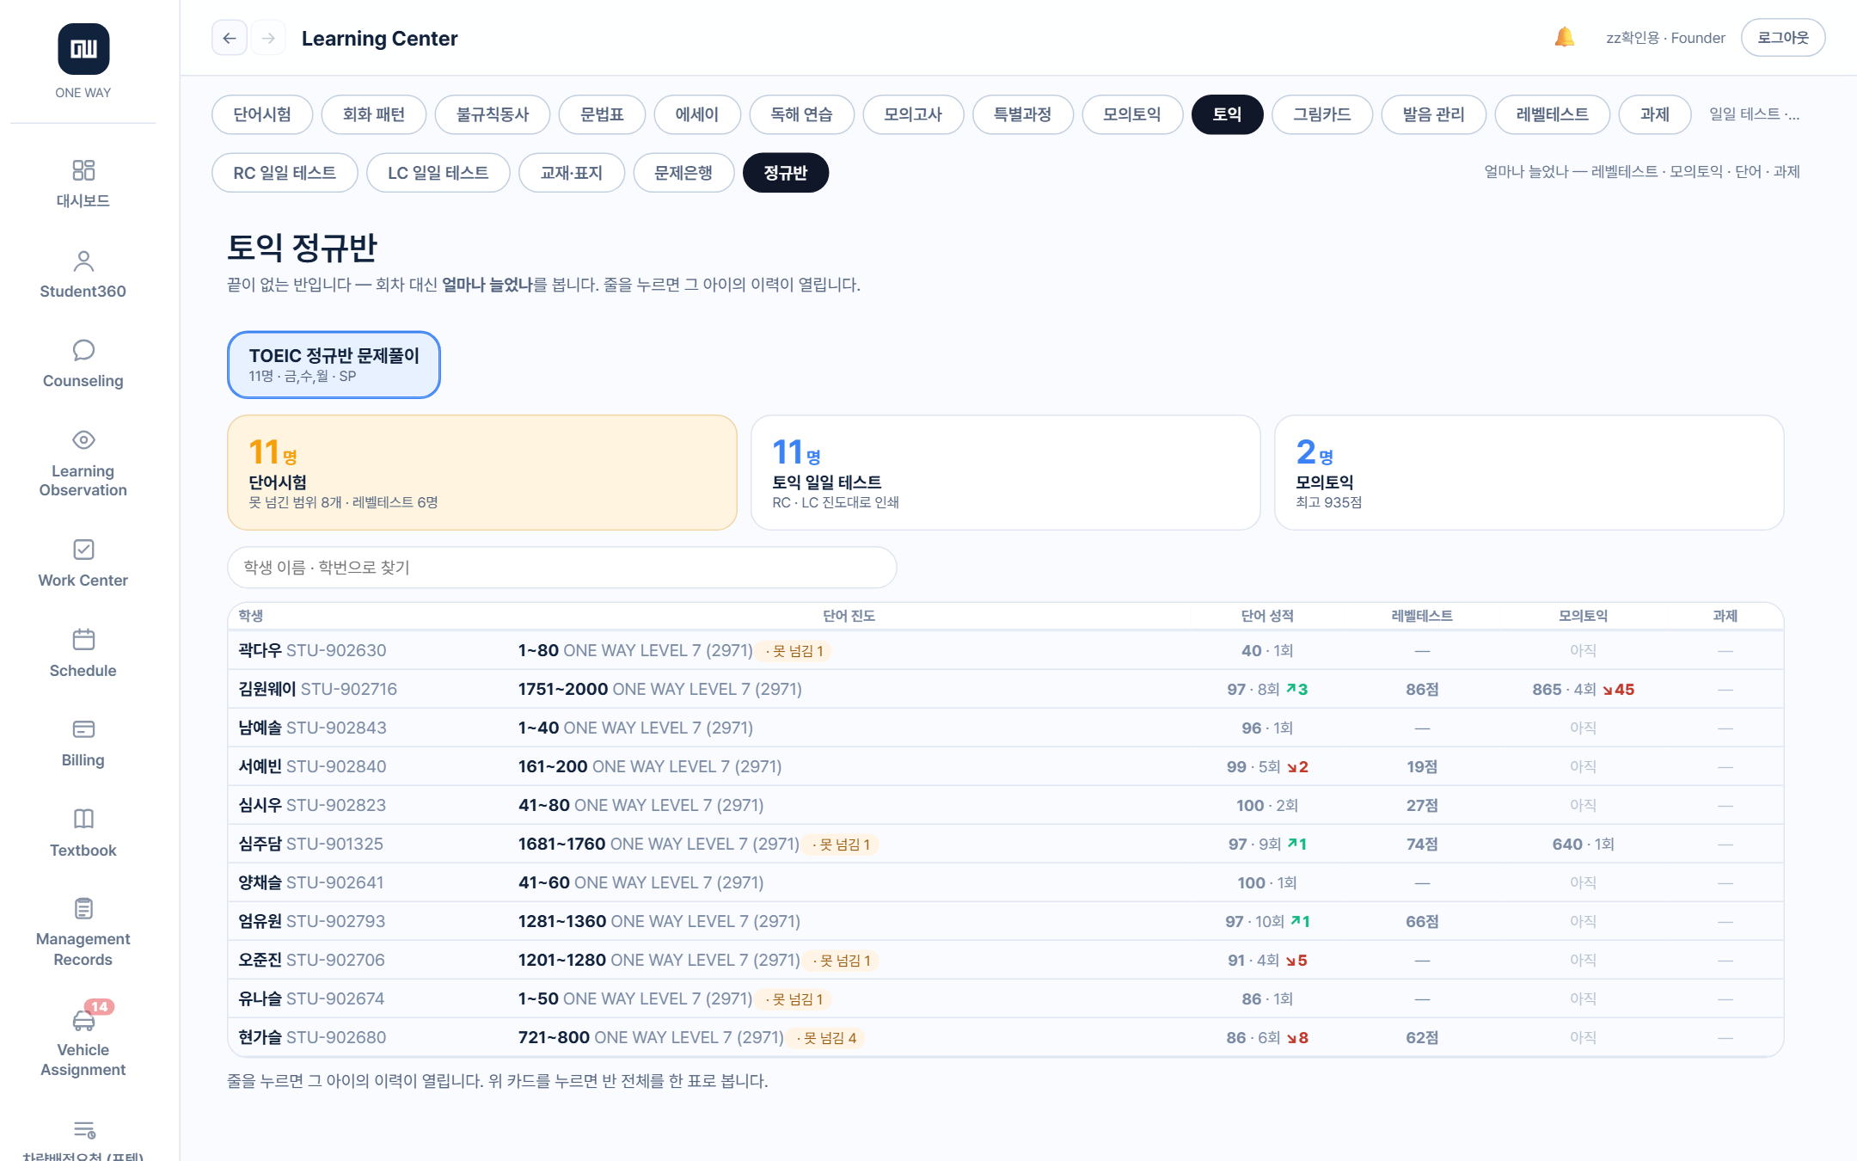Click the forward arrow button
This screenshot has height=1161, width=1857.
[268, 38]
